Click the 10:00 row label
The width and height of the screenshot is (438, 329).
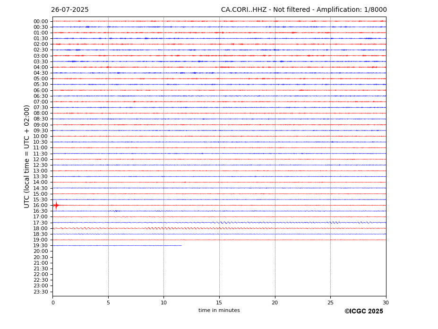[41, 137]
